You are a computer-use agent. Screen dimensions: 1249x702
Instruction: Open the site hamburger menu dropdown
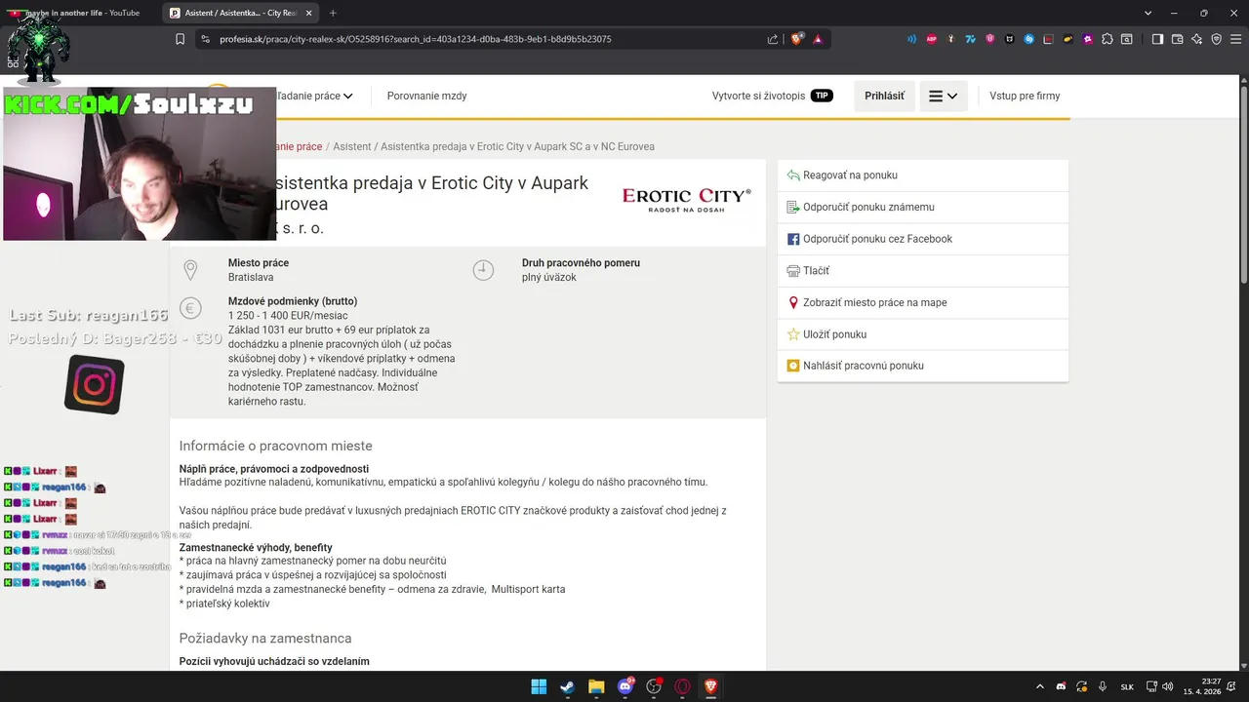(x=943, y=97)
